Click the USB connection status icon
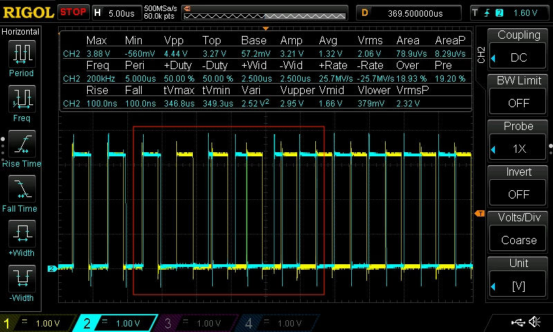The width and height of the screenshot is (553, 332). click(x=518, y=322)
